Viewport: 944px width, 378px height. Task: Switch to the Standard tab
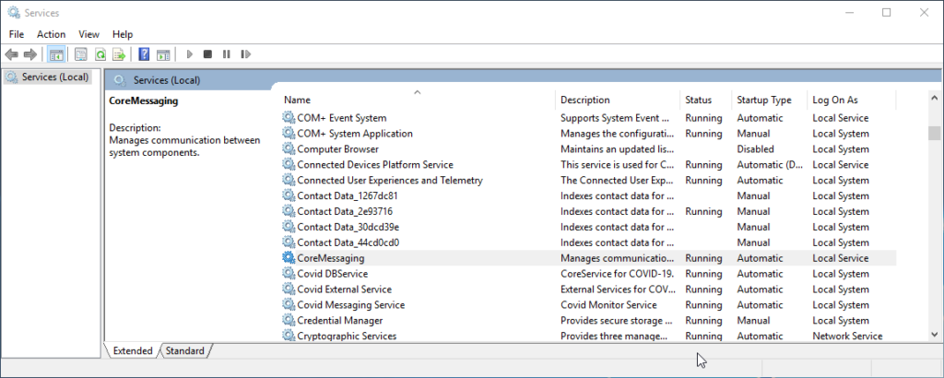[186, 350]
